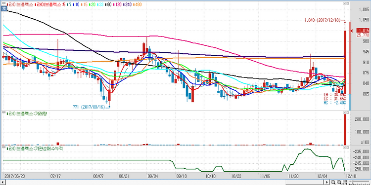Click the 840 price axis label
The width and height of the screenshot is (371, 185).
click(366, 83)
